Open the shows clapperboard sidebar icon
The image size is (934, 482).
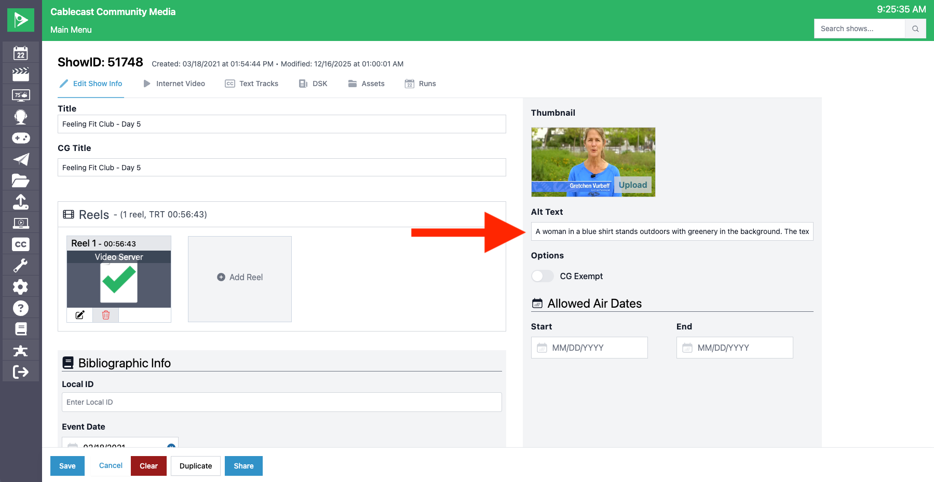[x=21, y=74]
